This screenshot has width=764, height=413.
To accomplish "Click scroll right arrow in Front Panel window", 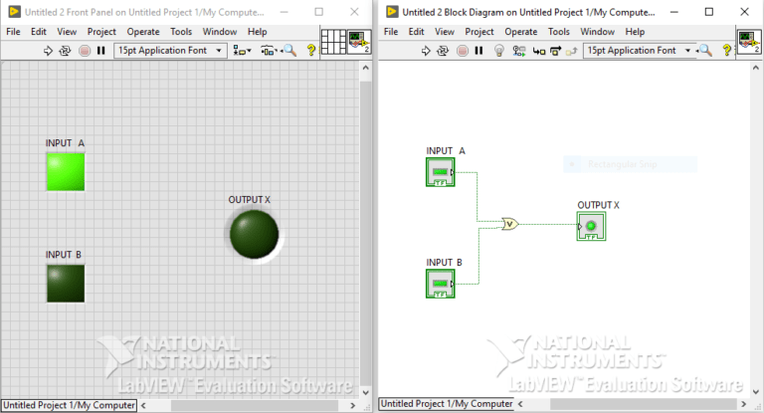I will pos(353,405).
